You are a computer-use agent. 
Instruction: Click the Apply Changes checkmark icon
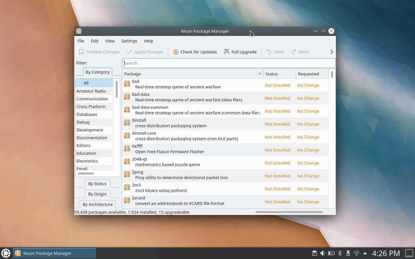click(129, 51)
